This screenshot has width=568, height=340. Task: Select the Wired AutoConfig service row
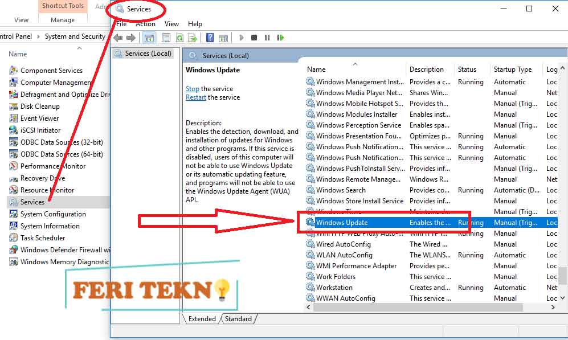click(431, 244)
